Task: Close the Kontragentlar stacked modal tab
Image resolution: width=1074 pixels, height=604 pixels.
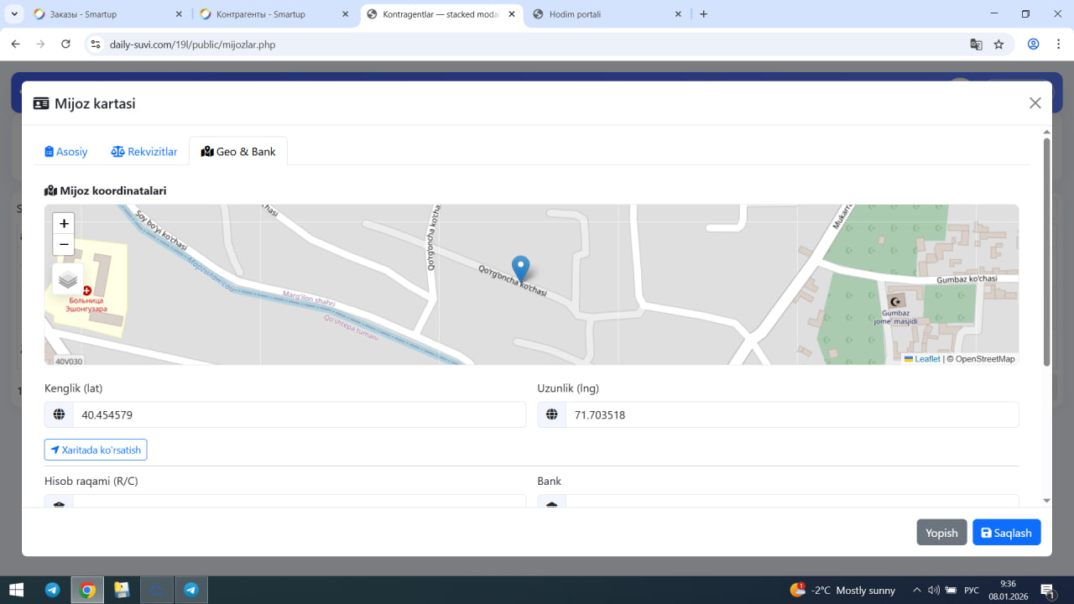Action: (511, 14)
